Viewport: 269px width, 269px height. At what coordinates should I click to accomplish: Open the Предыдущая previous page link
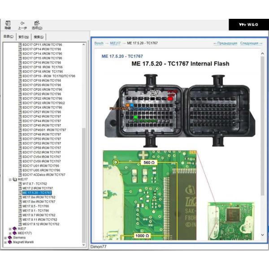225,43
